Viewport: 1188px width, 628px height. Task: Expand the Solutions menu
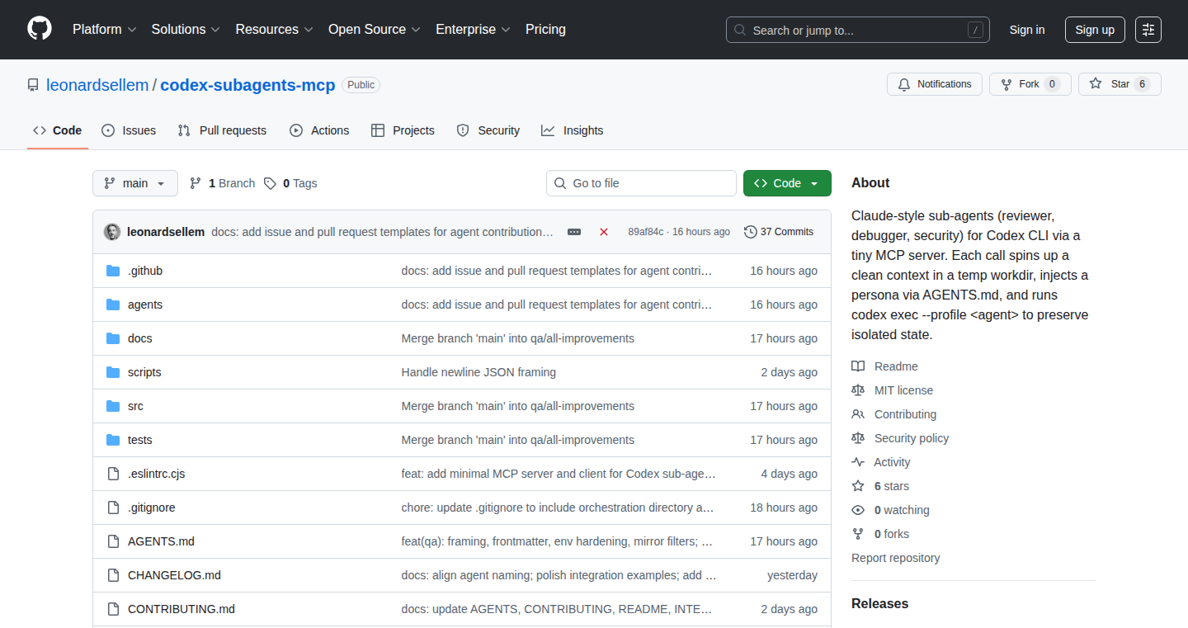point(186,29)
